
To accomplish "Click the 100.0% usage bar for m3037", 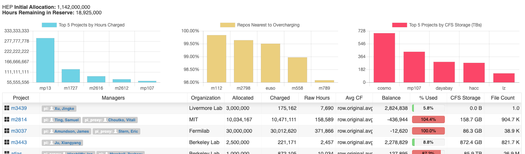I will point(428,131).
